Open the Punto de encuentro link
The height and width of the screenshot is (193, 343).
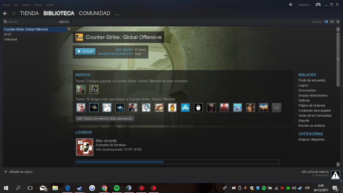312,80
